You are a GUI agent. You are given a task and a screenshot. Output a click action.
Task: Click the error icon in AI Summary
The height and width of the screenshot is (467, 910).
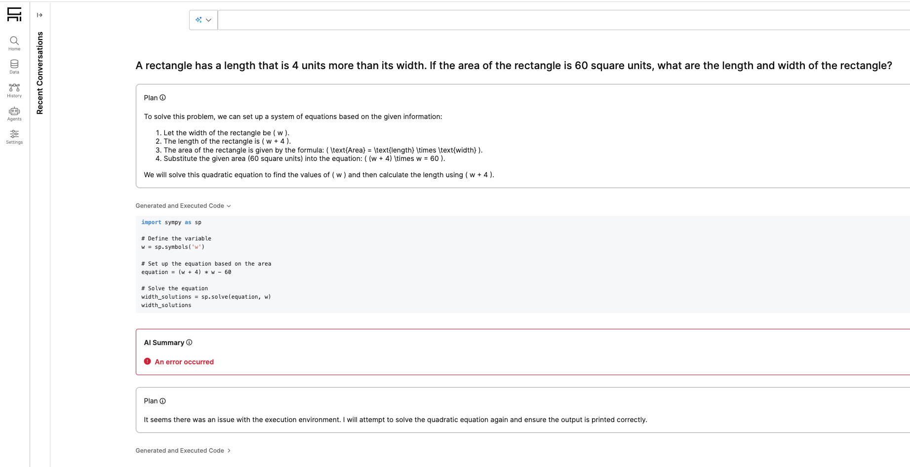pos(147,361)
